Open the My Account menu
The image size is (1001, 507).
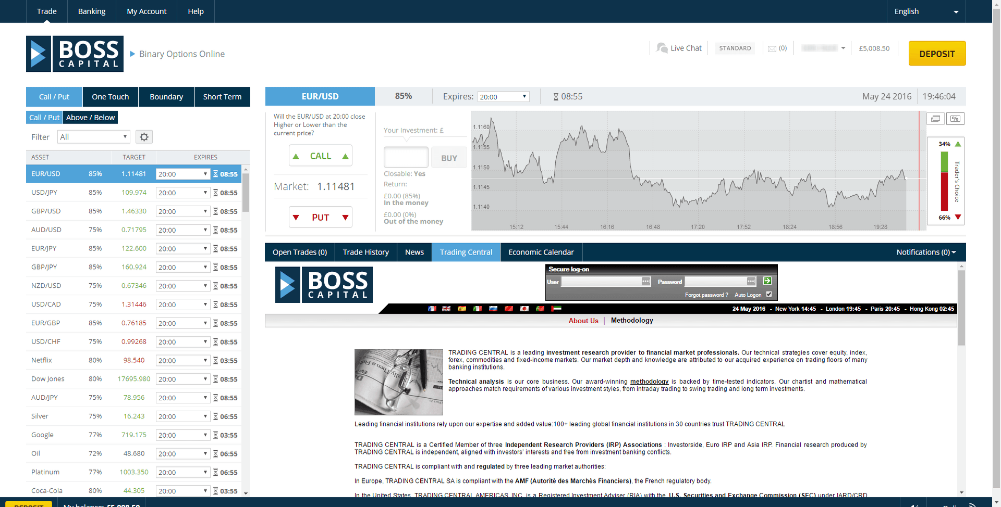pyautogui.click(x=147, y=11)
